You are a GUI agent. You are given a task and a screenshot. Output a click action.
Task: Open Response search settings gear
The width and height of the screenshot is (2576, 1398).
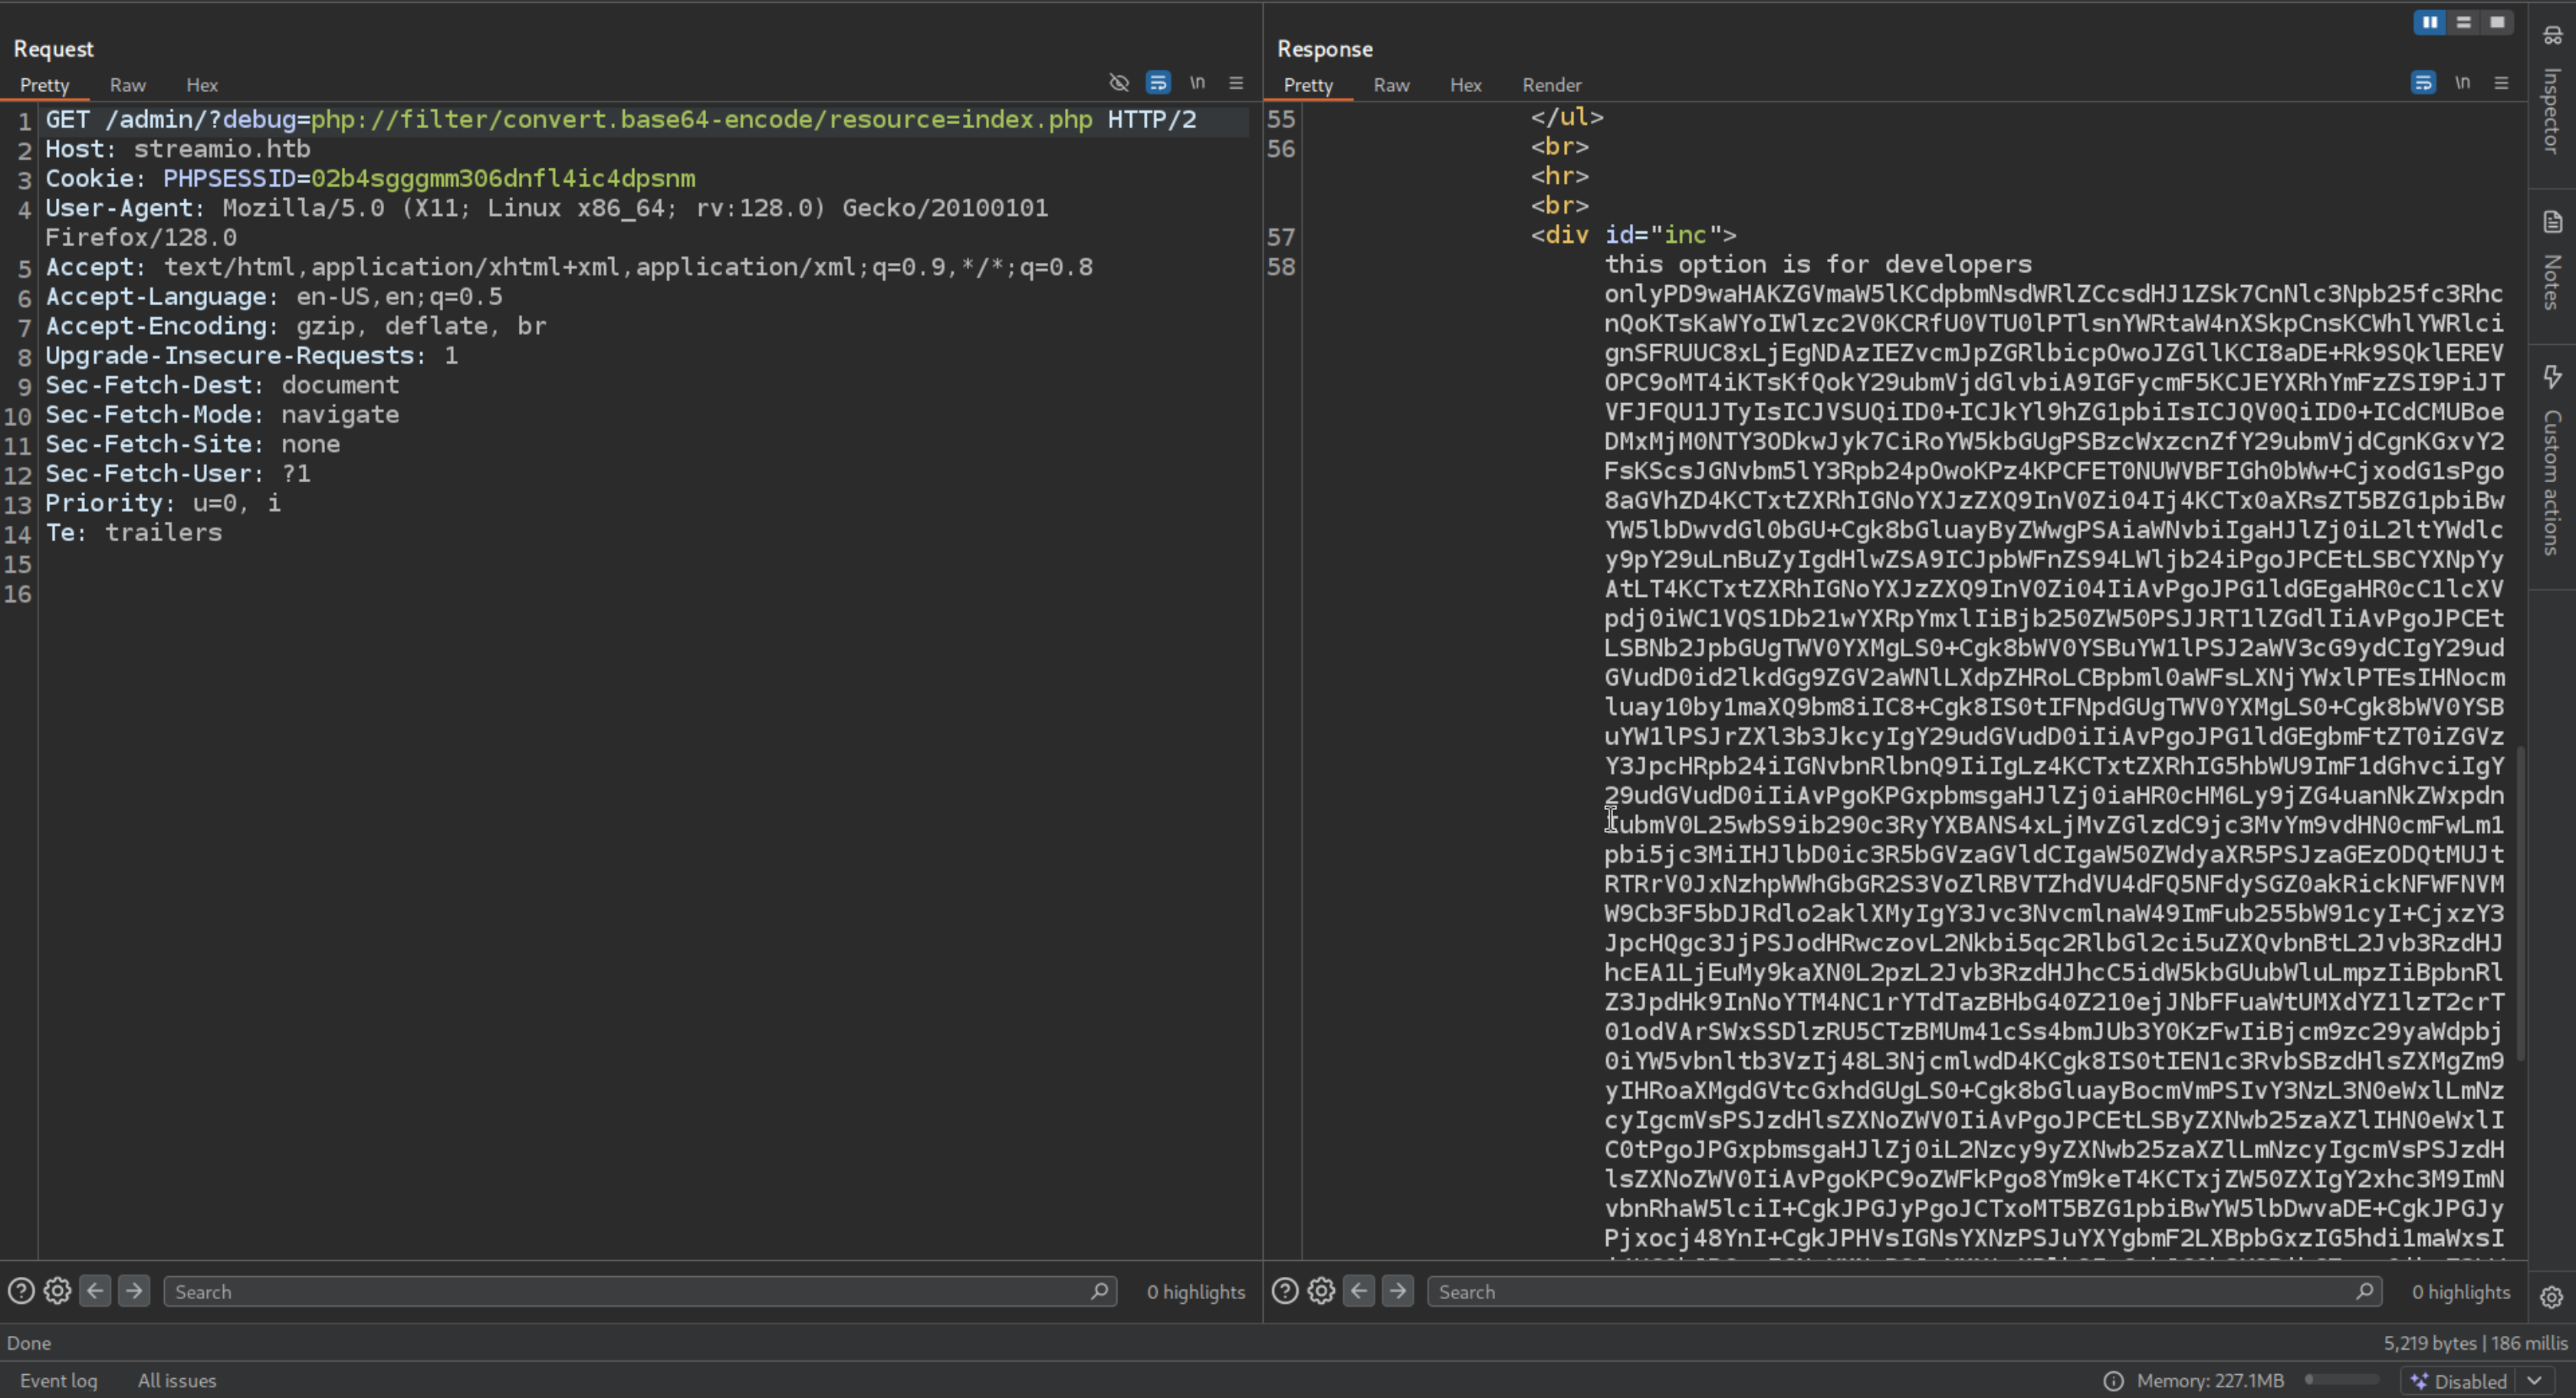coord(1321,1291)
